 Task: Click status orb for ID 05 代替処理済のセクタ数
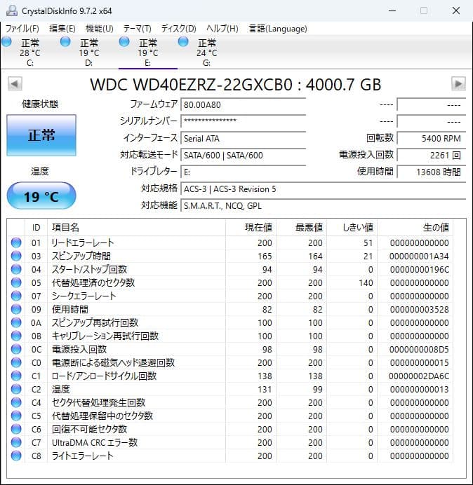click(x=16, y=282)
